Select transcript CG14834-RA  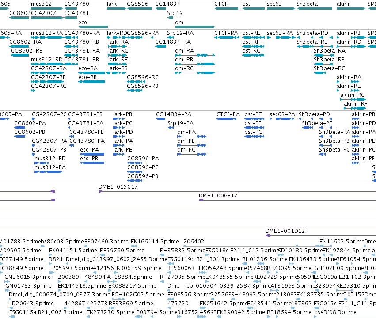click(161, 46)
